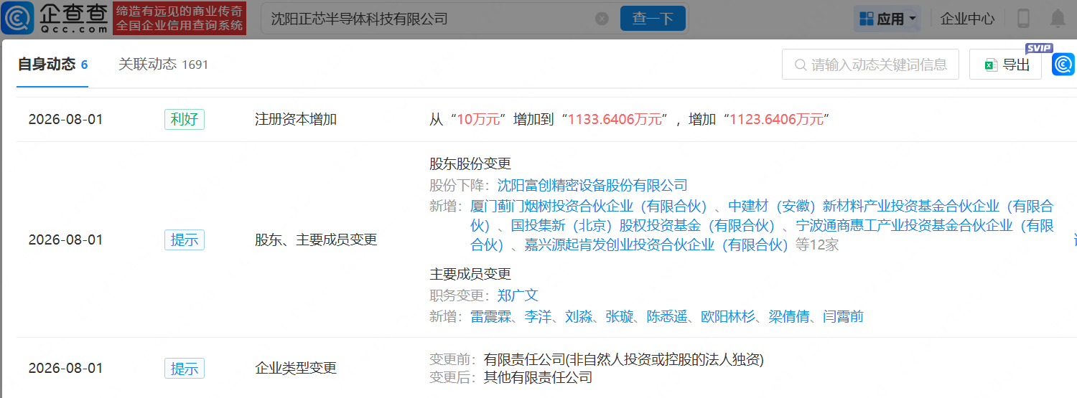Click 提示 tag on 企业类型变更 row
The height and width of the screenshot is (398, 1077).
(x=185, y=369)
